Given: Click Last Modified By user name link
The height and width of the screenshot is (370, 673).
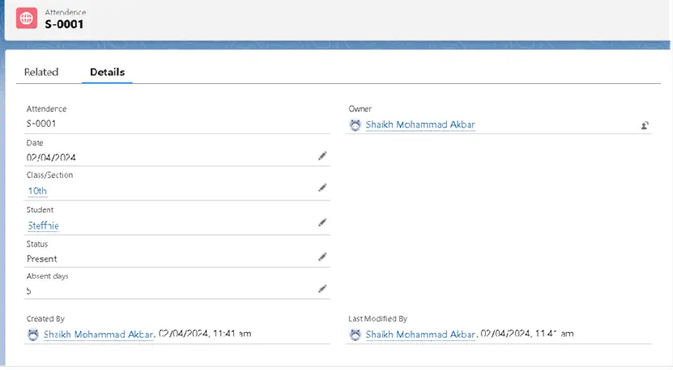Looking at the screenshot, I should 420,334.
